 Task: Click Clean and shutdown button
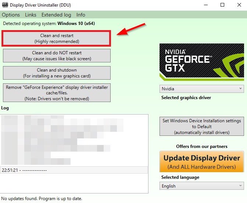click(x=57, y=73)
